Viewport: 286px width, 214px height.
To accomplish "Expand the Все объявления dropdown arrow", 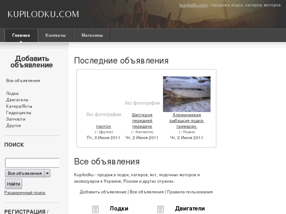I will pos(47,173).
